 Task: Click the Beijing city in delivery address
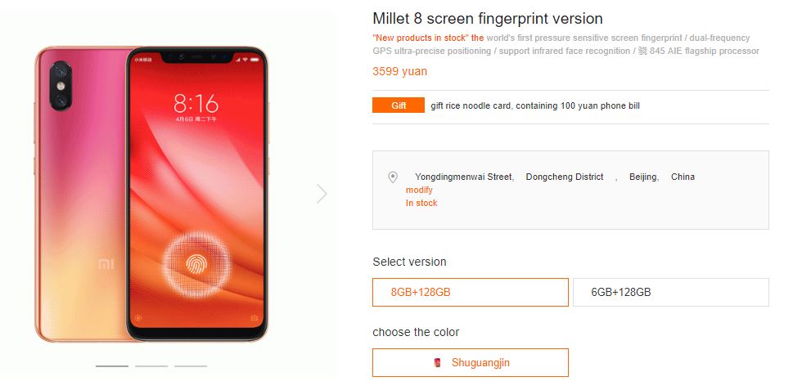(644, 177)
